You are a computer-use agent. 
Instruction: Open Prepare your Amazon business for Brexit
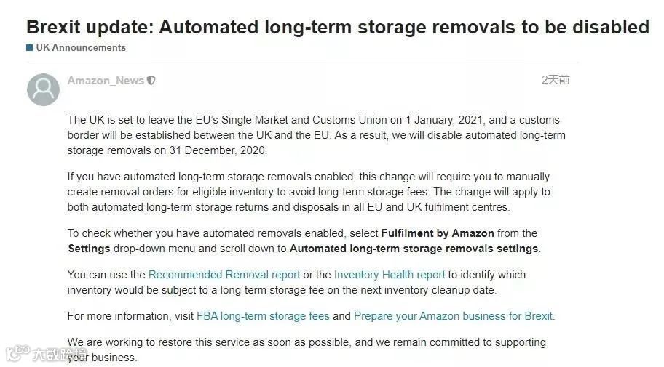click(454, 316)
